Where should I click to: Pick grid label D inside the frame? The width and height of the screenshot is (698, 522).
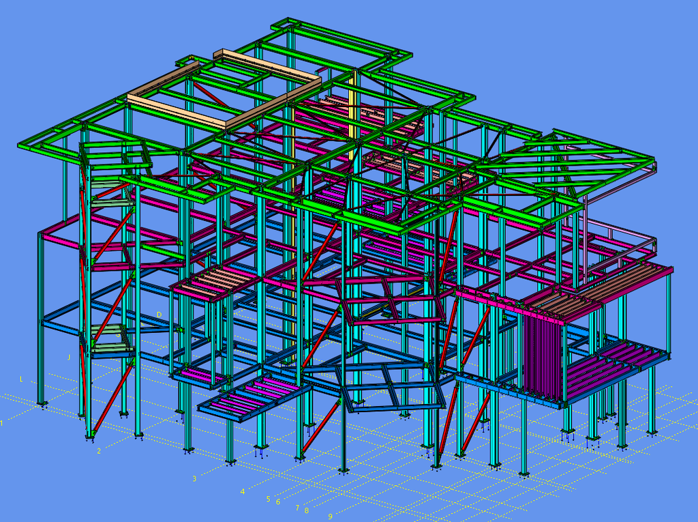click(159, 315)
